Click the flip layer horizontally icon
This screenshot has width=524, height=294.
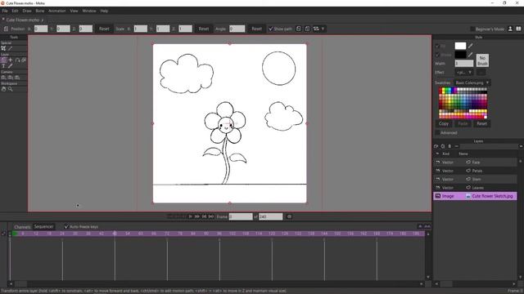click(x=298, y=29)
